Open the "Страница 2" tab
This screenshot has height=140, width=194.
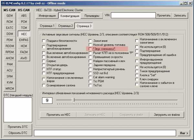[x=66, y=26]
